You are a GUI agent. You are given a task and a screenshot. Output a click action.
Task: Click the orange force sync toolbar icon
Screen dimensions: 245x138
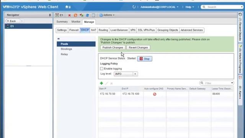click(75, 15)
